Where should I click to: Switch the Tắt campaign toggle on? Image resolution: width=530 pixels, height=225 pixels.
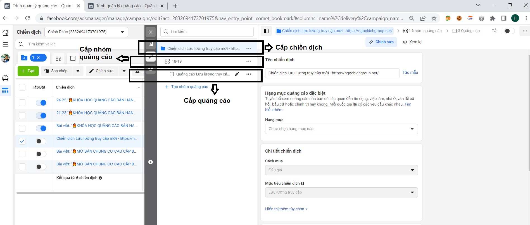(509, 31)
